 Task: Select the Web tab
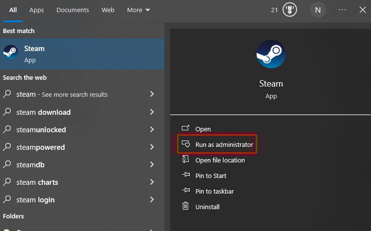[108, 10]
